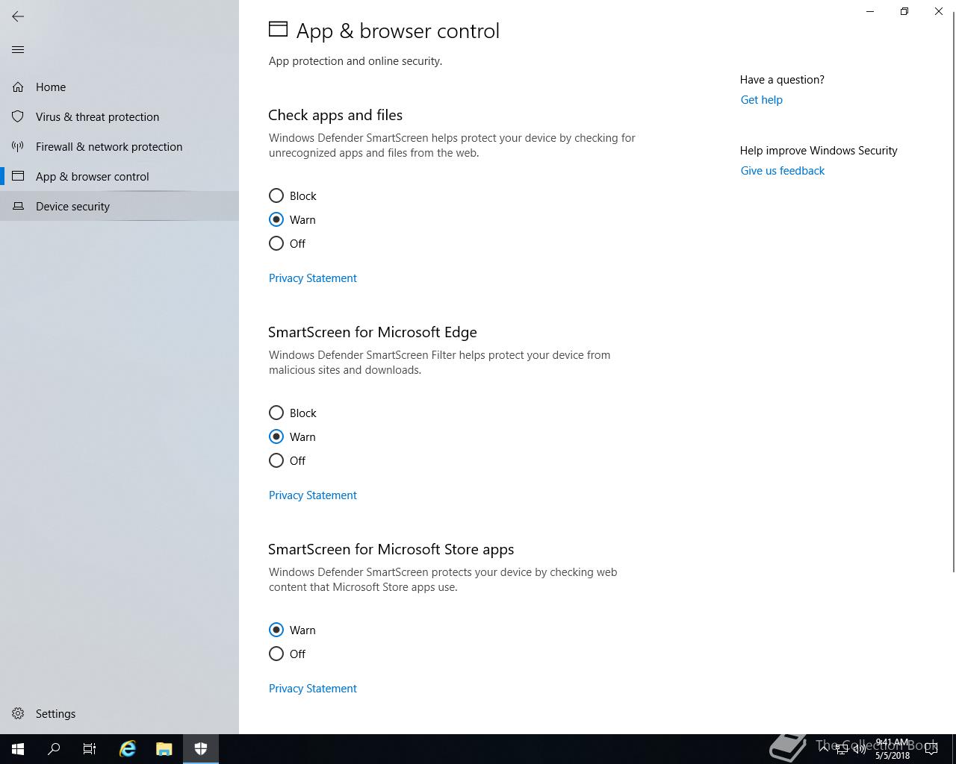
Task: Select Off for SmartScreen for Microsoft Edge
Action: 276,461
